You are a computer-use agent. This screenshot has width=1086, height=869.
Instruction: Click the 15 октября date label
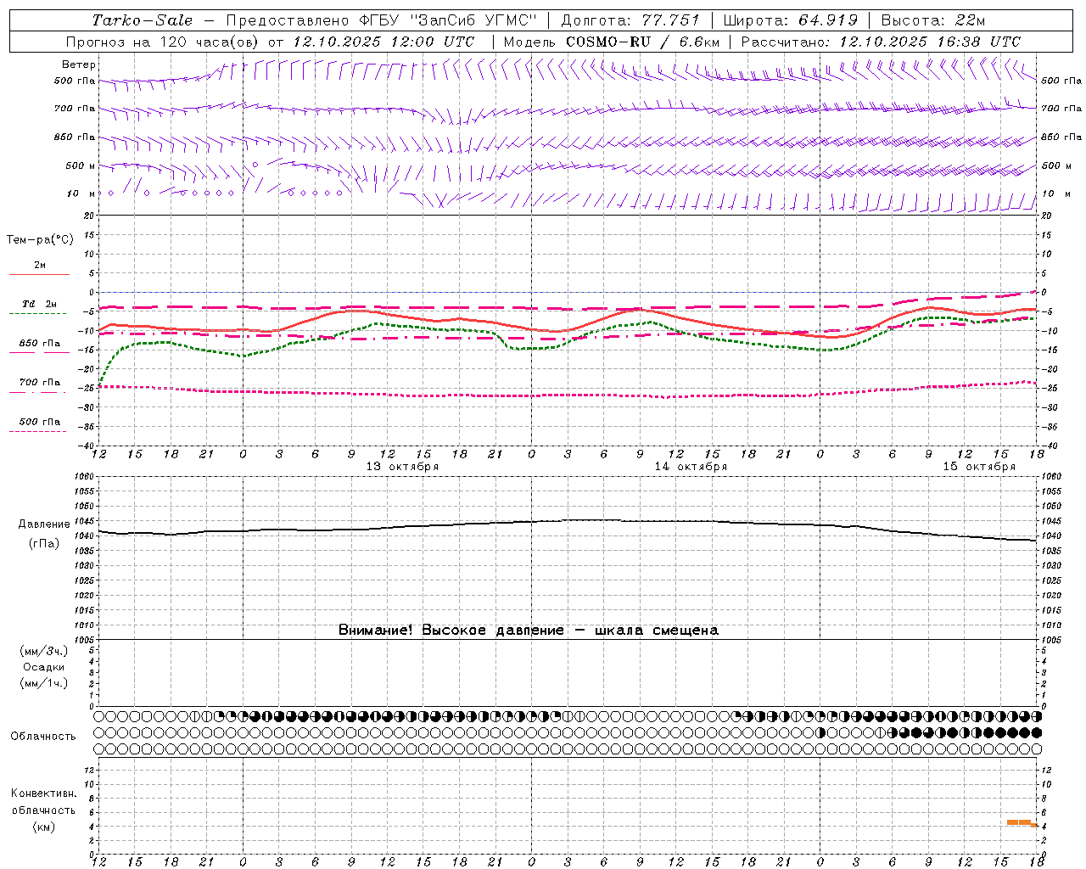click(979, 467)
